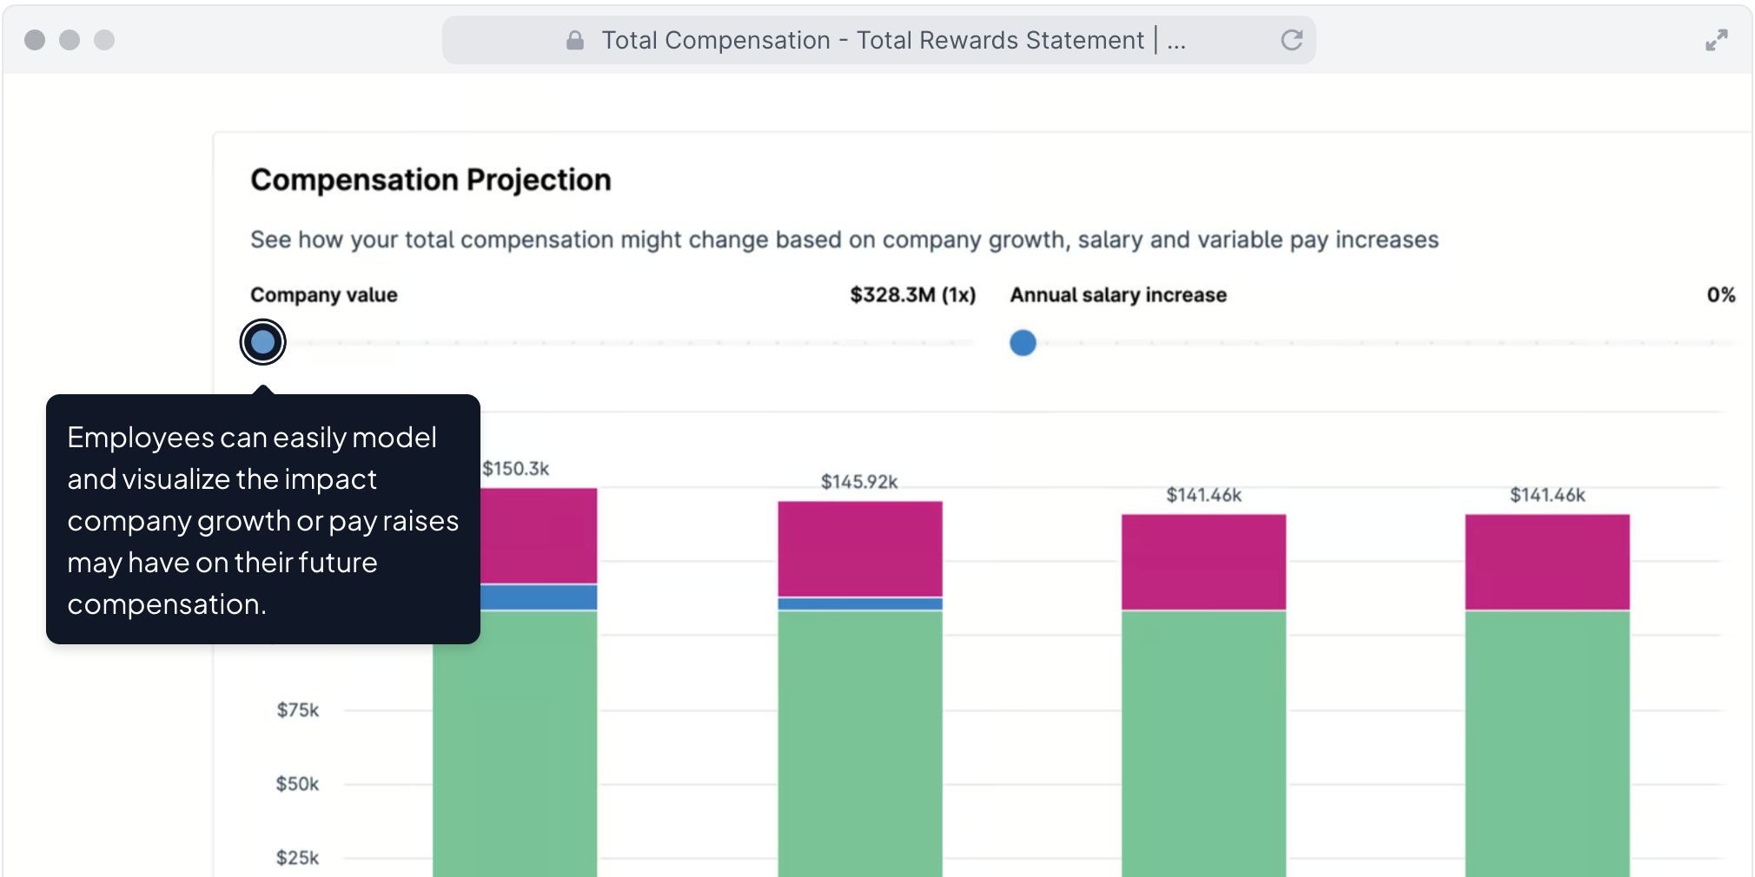Click the expand fullscreen arrows icon
Image resolution: width=1755 pixels, height=877 pixels.
[1716, 40]
